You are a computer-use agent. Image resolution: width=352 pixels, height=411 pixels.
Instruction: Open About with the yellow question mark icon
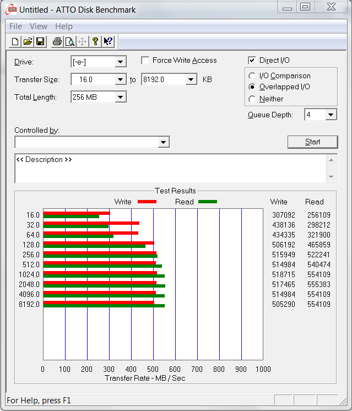pyautogui.click(x=95, y=42)
